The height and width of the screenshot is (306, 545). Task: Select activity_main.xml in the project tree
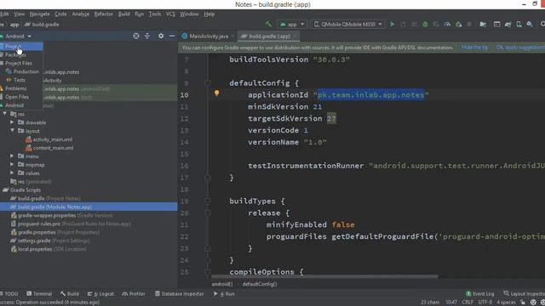(49, 139)
